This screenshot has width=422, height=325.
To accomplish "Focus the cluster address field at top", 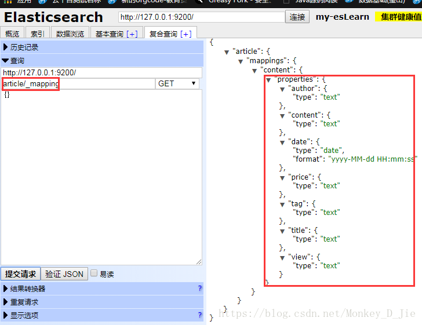I will point(201,17).
